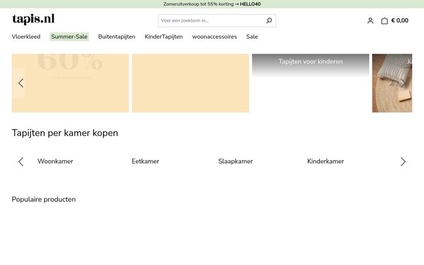Open the Summer-Sale menu item
The width and height of the screenshot is (424, 265).
(x=69, y=37)
